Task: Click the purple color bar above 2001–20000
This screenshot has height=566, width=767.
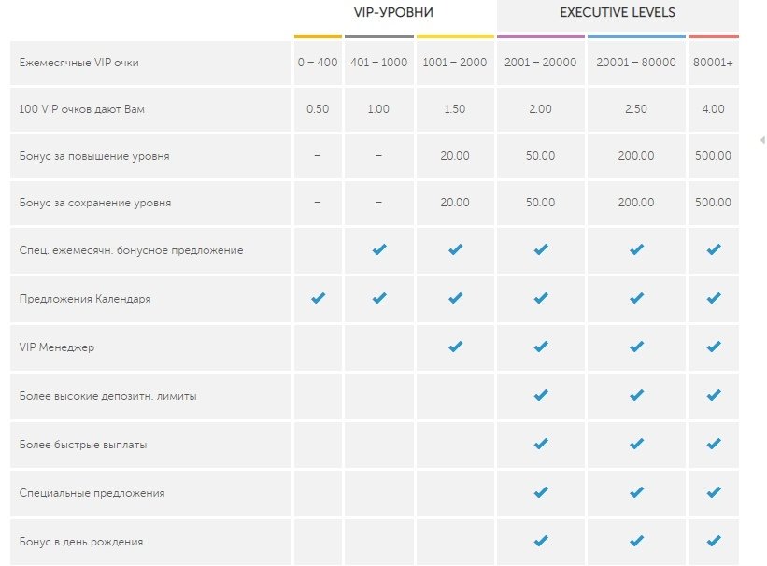Action: pos(541,36)
